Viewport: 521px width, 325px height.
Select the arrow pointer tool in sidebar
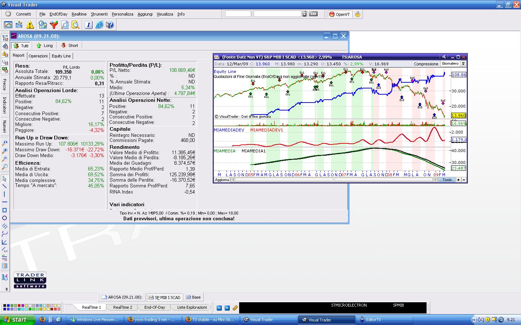[x=5, y=179]
